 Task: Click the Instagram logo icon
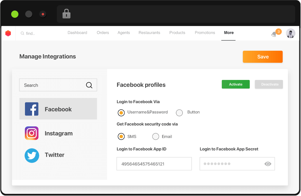pyautogui.click(x=32, y=133)
